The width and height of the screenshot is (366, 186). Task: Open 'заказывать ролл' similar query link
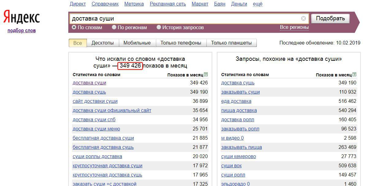(240, 129)
